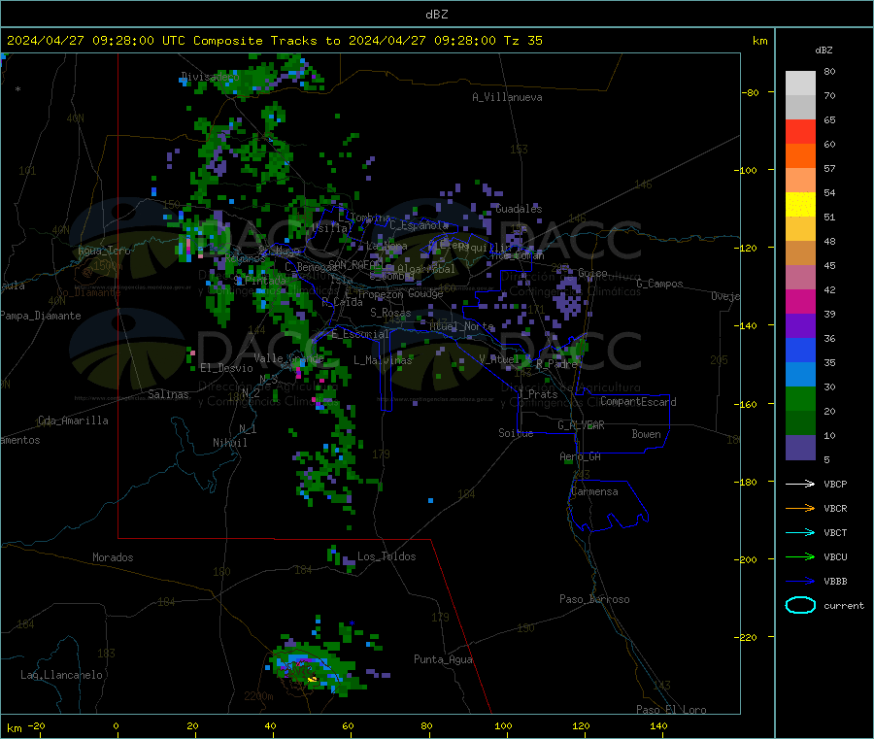Click the strong radar echo cell near 2200m
The image size is (874, 739).
point(311,678)
